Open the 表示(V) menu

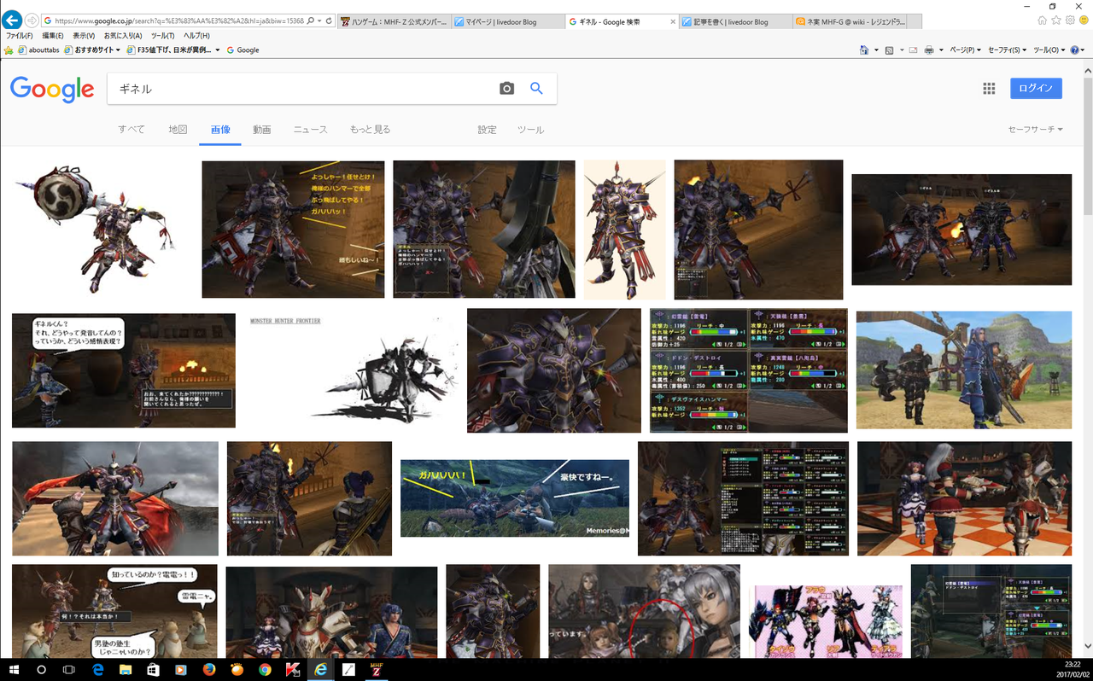point(84,36)
